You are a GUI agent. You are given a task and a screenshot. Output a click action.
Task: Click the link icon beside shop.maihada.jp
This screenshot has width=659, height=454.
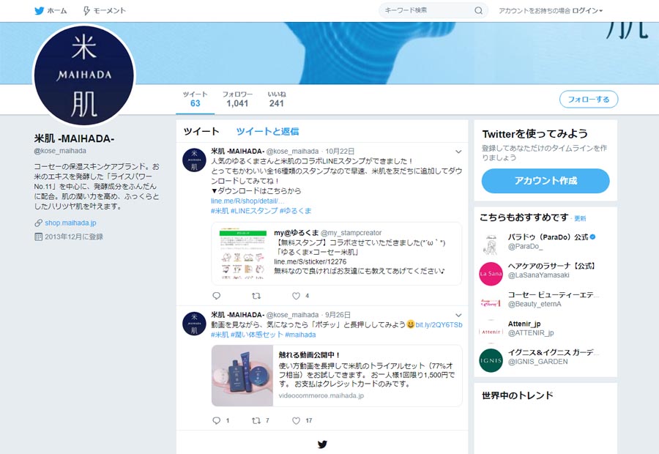pos(38,223)
